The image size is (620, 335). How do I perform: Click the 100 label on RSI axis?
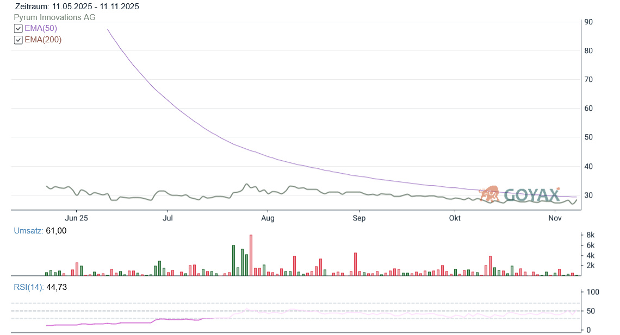coord(591,292)
